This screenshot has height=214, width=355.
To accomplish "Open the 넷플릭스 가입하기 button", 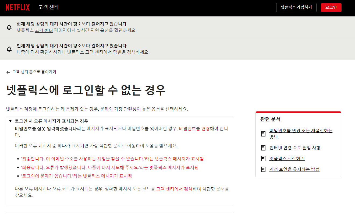I will coord(296,8).
